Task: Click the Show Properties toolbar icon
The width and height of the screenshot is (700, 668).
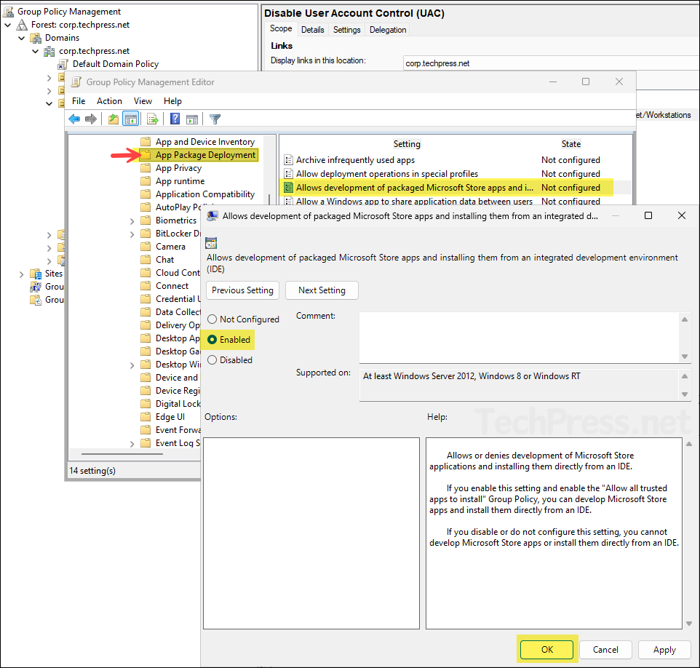Action: pos(193,119)
